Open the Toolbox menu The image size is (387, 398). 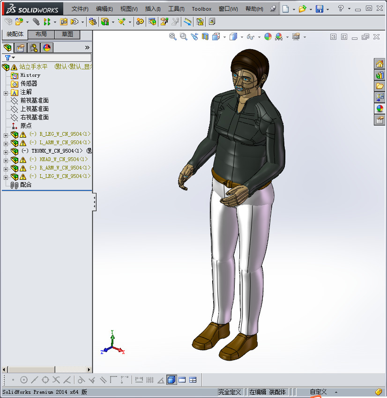click(x=201, y=9)
